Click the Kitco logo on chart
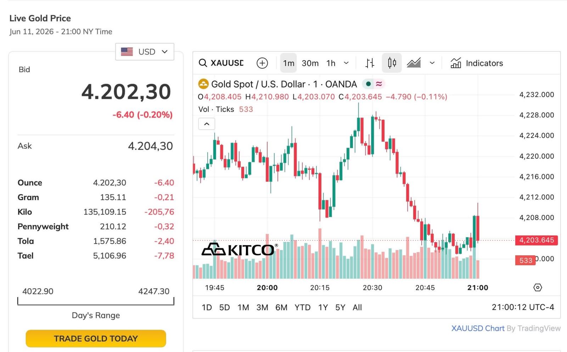The height and width of the screenshot is (352, 567). [240, 250]
